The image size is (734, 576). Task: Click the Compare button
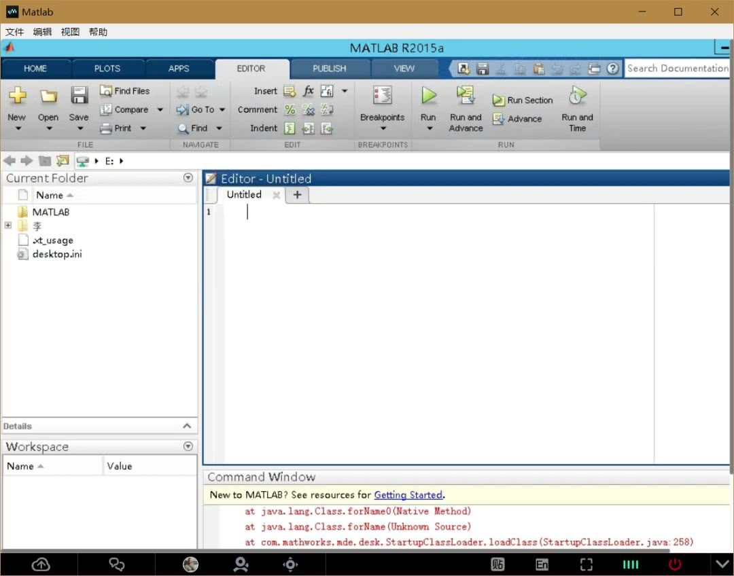point(125,109)
